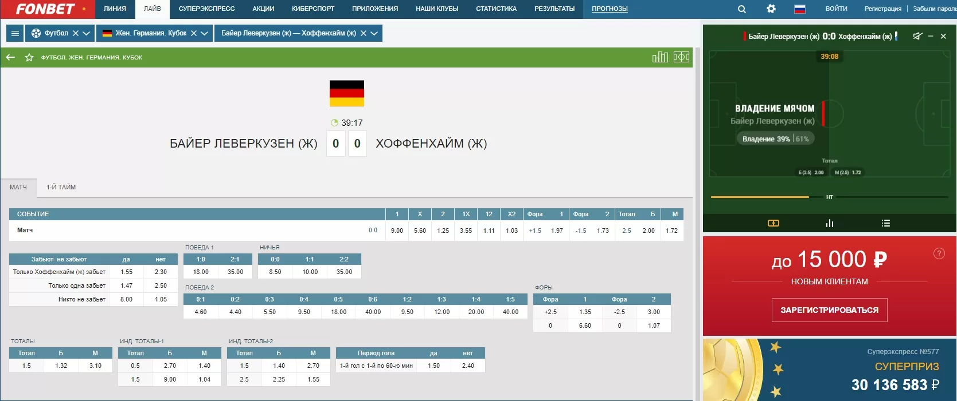Open the statistics bars icon in the match tracker
The width and height of the screenshot is (957, 401).
[x=829, y=223]
